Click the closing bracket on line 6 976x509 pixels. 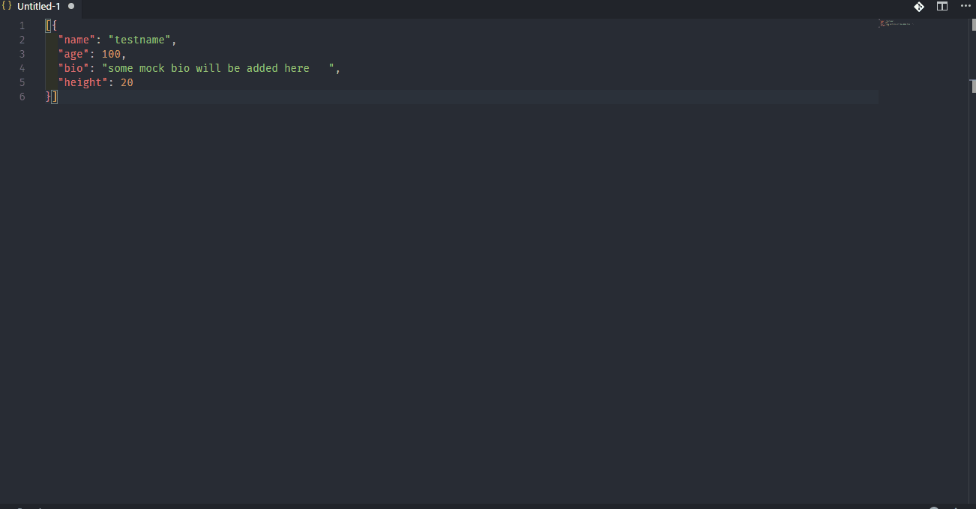(53, 96)
